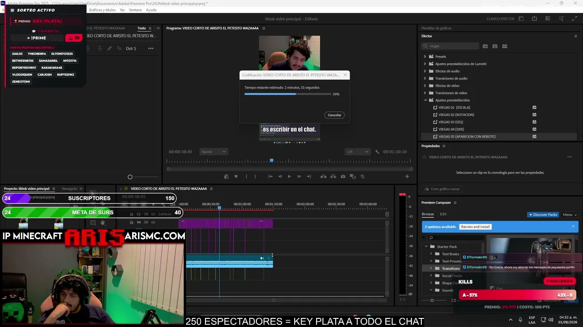Filter effects by YUV effects icon
The width and height of the screenshot is (583, 327).
[504, 46]
